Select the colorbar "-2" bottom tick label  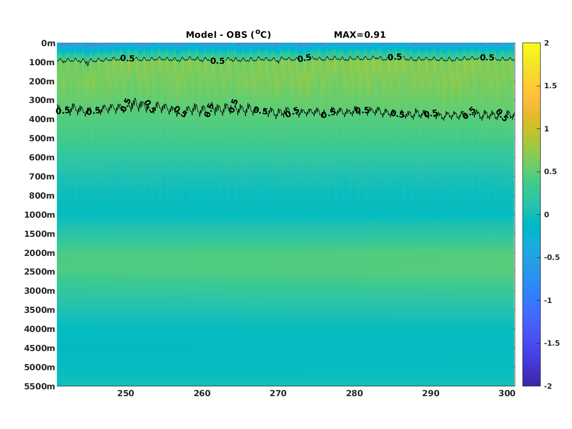(548, 386)
